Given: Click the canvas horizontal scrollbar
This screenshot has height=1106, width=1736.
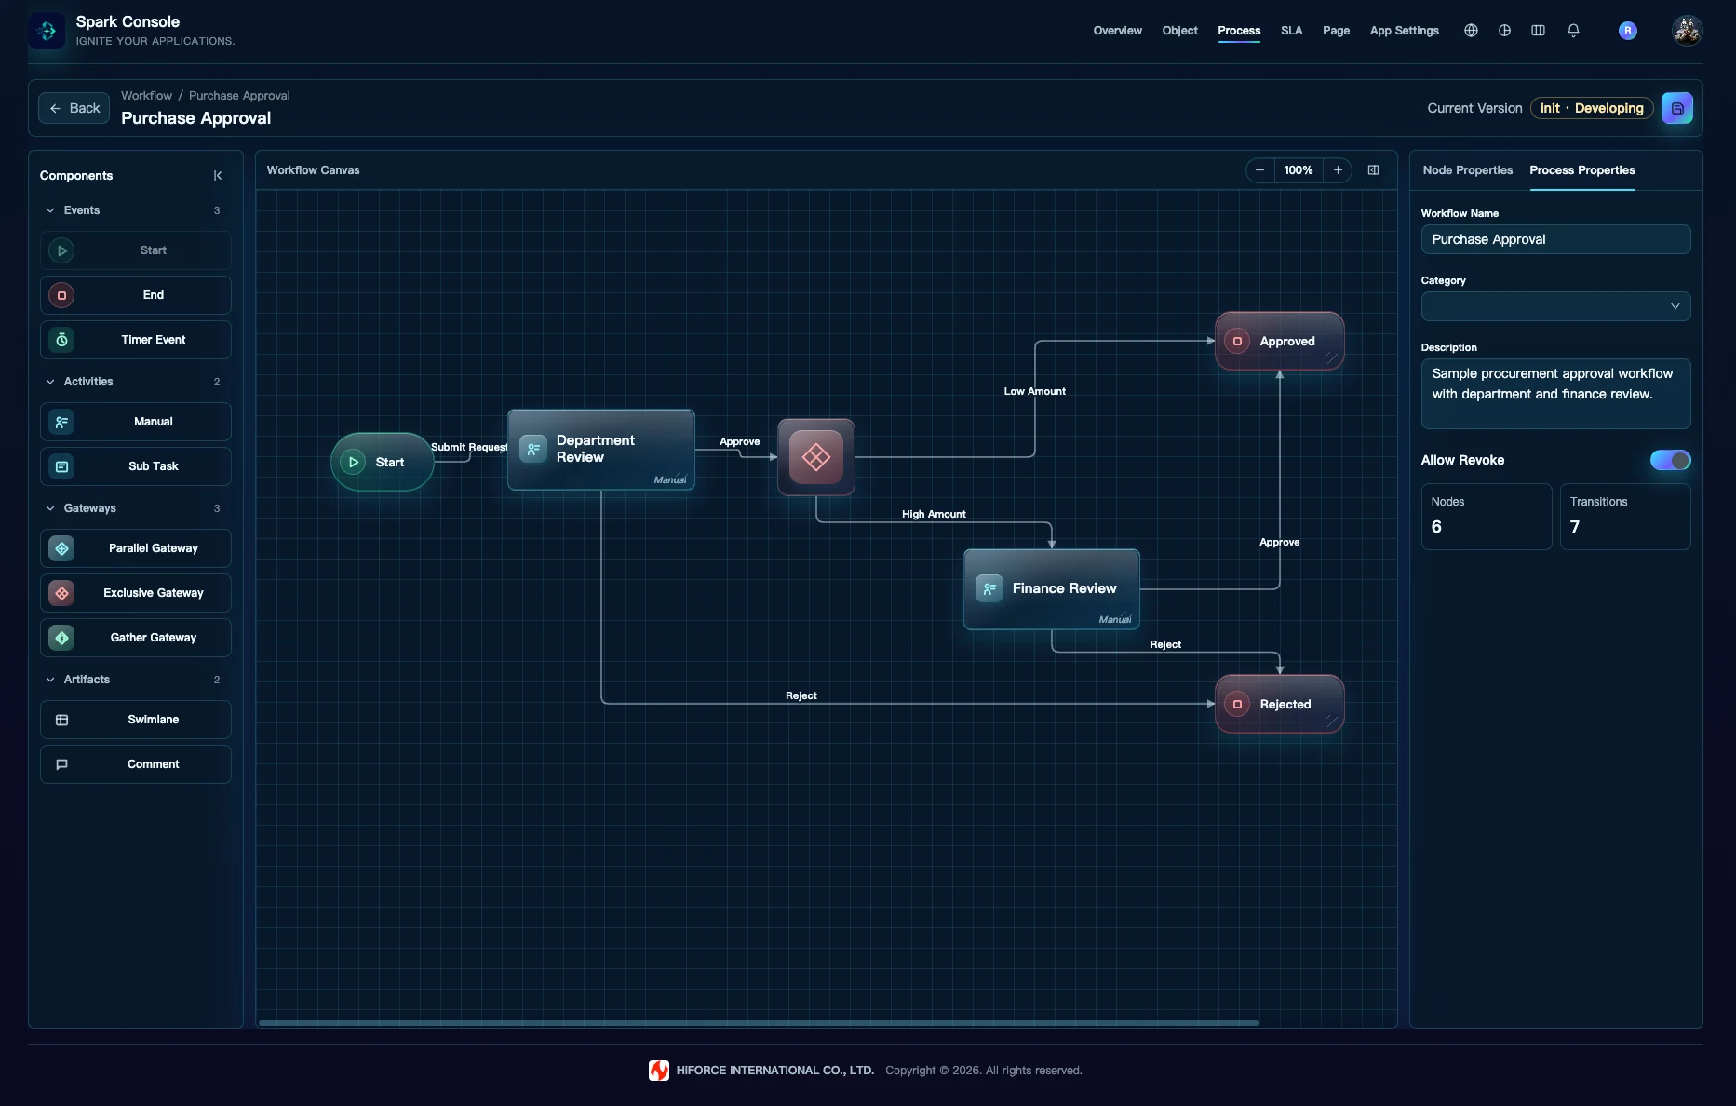Looking at the screenshot, I should pyautogui.click(x=759, y=1022).
